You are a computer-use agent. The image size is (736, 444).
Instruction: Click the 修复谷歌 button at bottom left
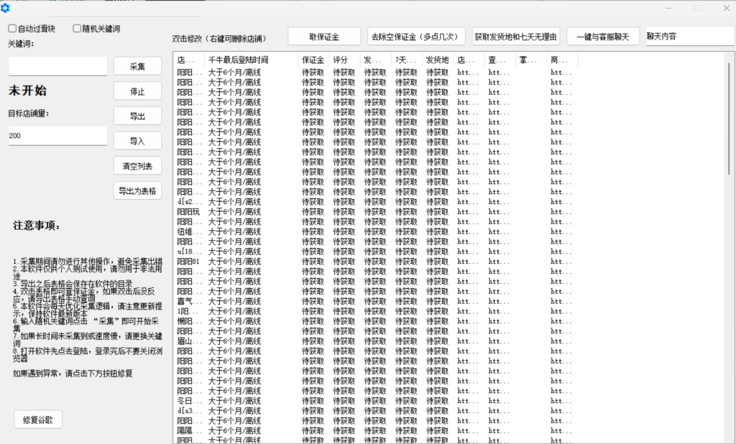tap(37, 419)
